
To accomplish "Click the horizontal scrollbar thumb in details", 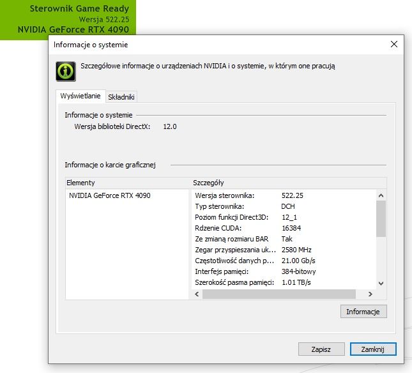I will [x=279, y=294].
